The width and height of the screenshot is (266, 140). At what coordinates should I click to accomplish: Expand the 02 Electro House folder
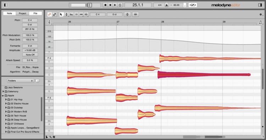[x=6, y=103]
